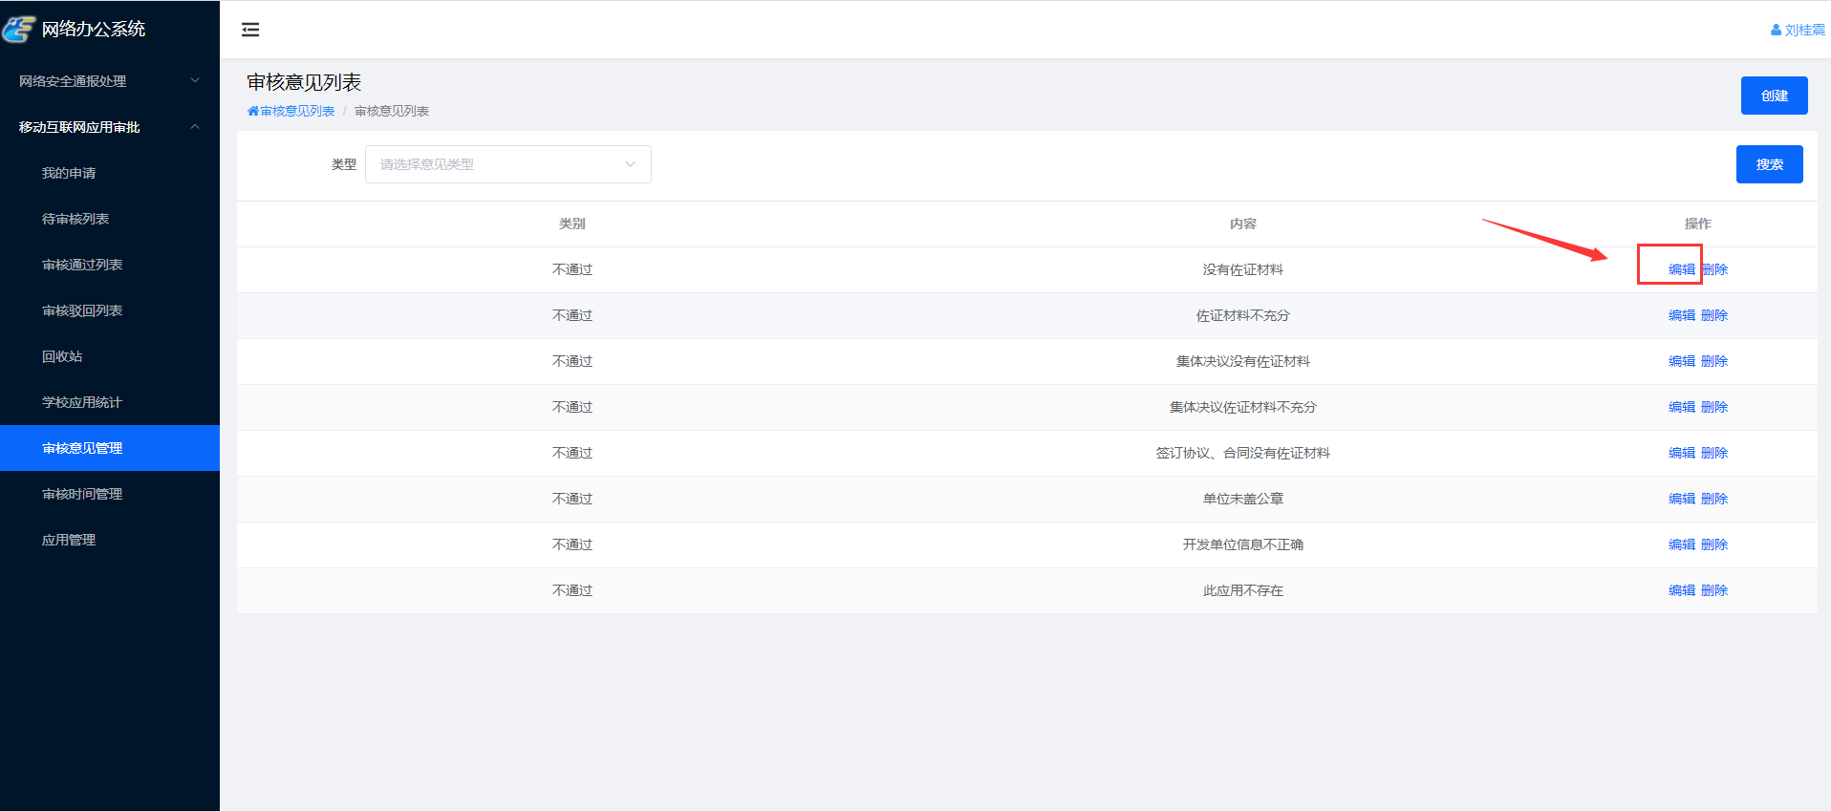The height and width of the screenshot is (811, 1831).
Task: Click the 搜索 button
Action: (1769, 164)
